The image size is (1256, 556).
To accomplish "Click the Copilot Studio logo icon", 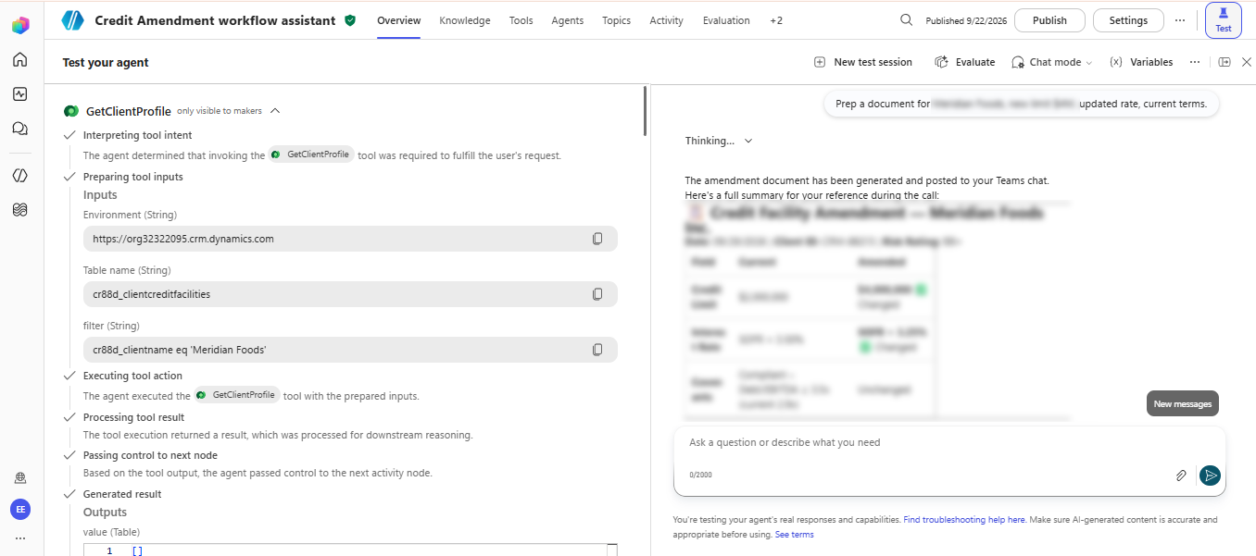I will click(19, 25).
